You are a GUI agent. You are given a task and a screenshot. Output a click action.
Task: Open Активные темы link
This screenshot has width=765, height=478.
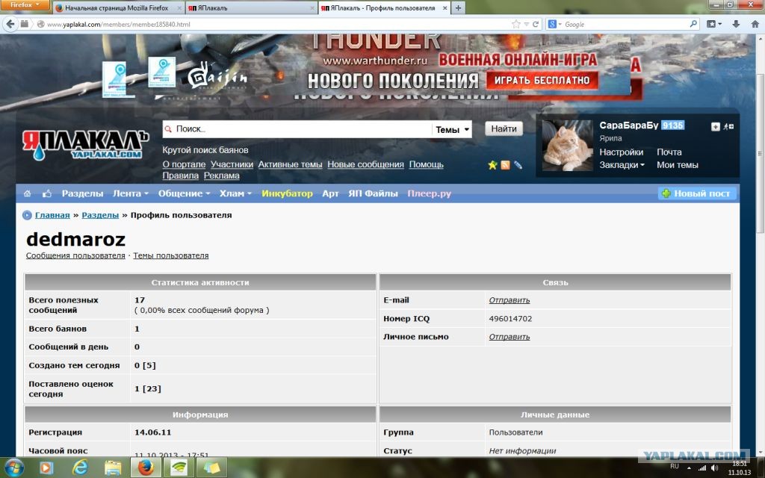[x=290, y=165]
